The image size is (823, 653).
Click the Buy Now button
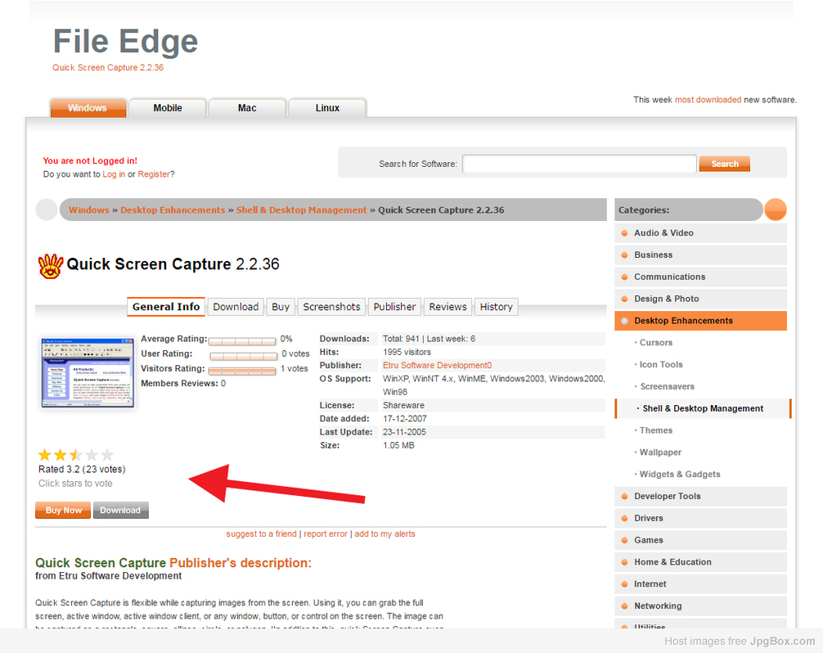63,511
